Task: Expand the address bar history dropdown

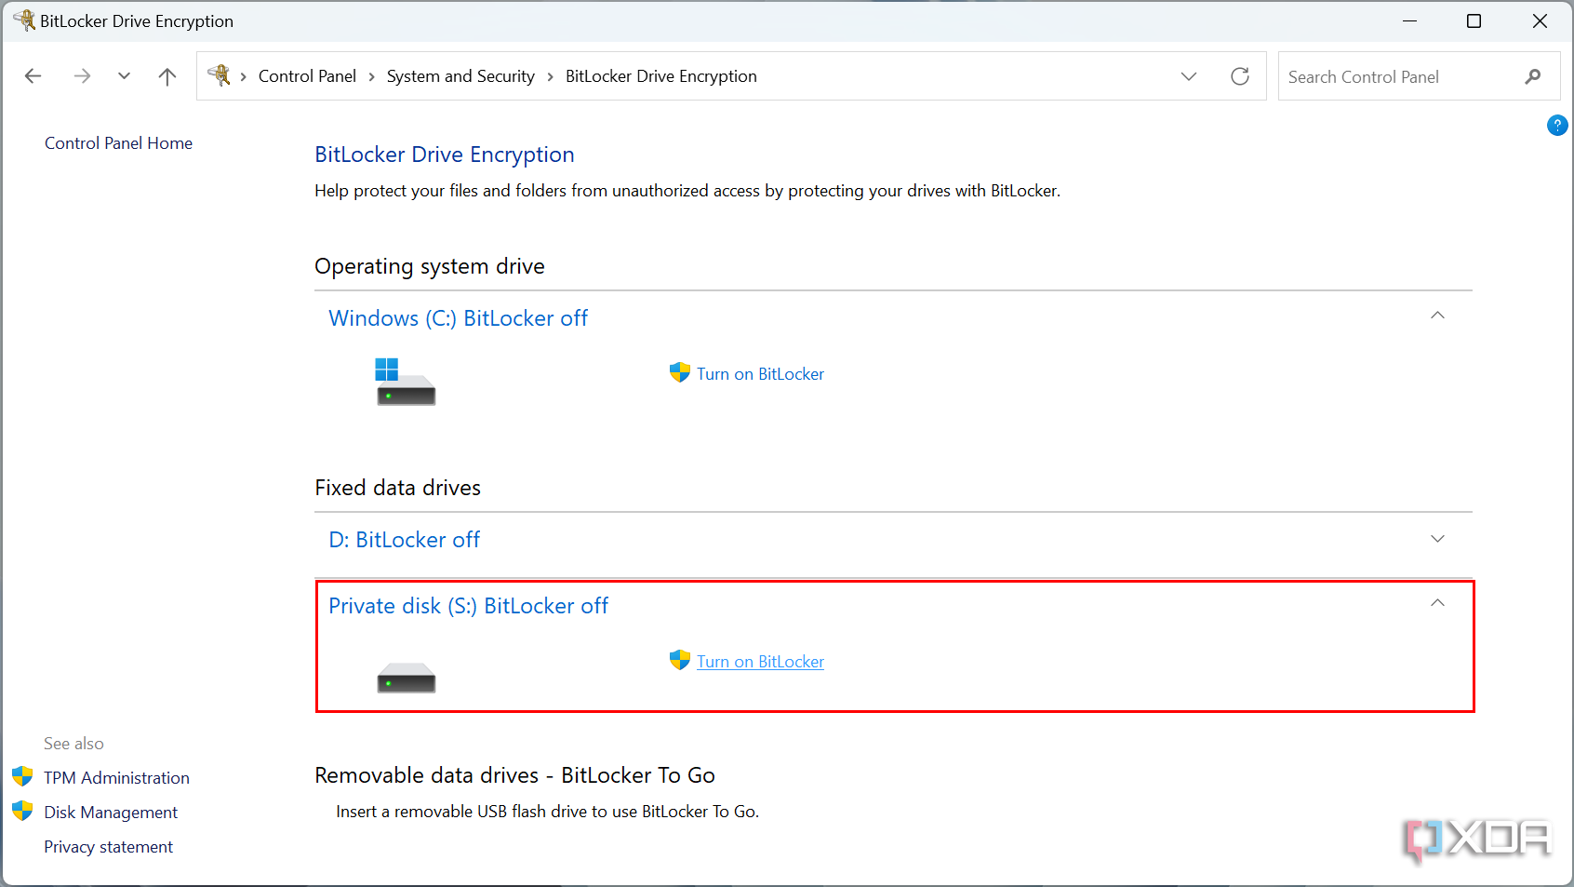Action: pos(1189,76)
